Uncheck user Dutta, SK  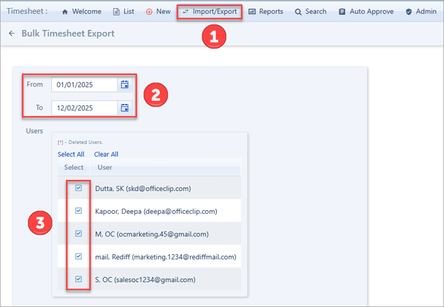click(x=78, y=188)
